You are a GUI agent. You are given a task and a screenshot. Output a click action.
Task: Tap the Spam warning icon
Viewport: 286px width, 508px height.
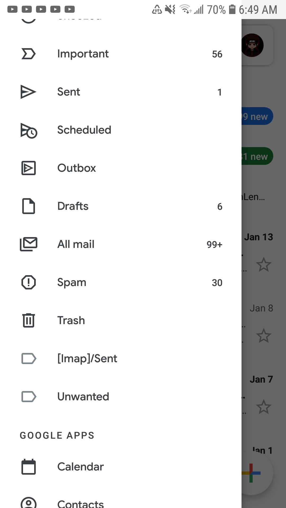point(28,282)
